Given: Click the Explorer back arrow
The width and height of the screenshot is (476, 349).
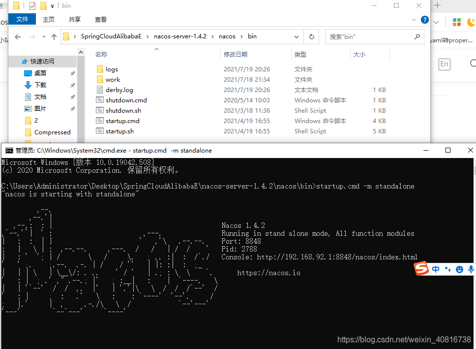Looking at the screenshot, I should click(18, 37).
